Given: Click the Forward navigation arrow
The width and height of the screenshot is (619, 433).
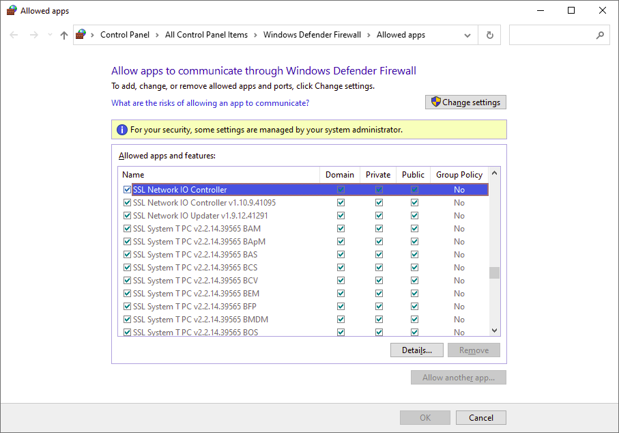Looking at the screenshot, I should [34, 35].
